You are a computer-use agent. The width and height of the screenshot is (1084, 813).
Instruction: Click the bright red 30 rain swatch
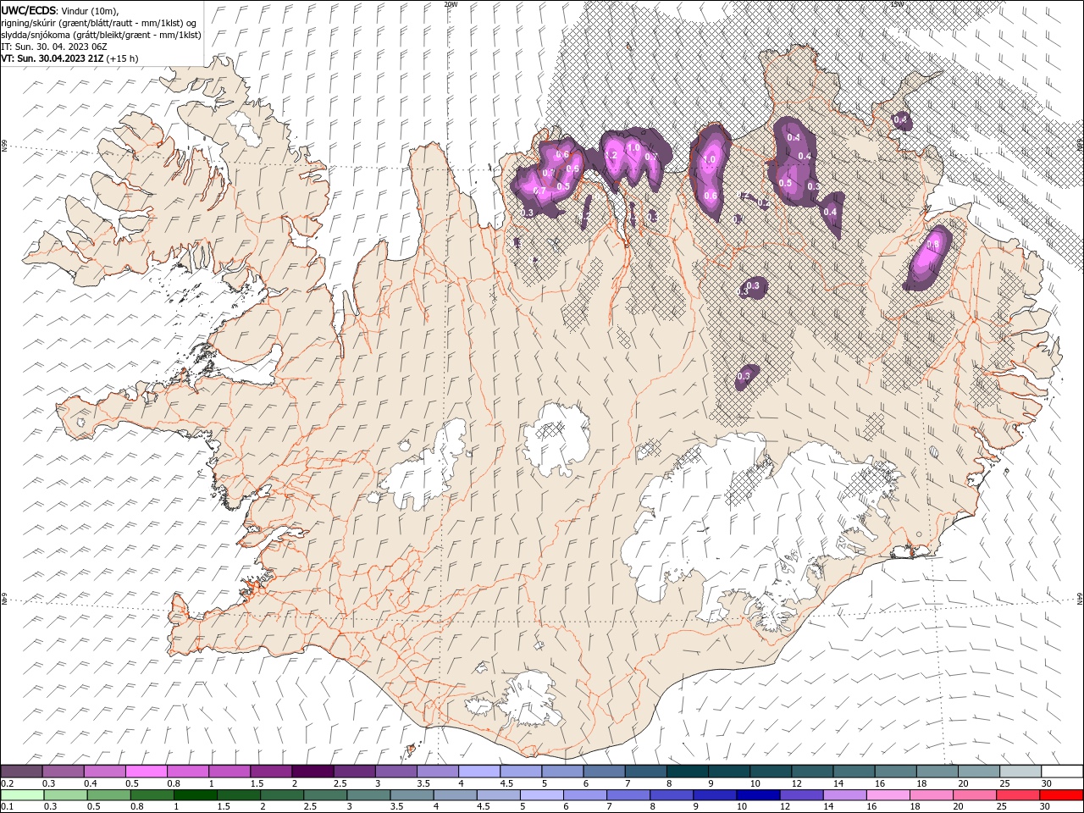(x=1061, y=795)
